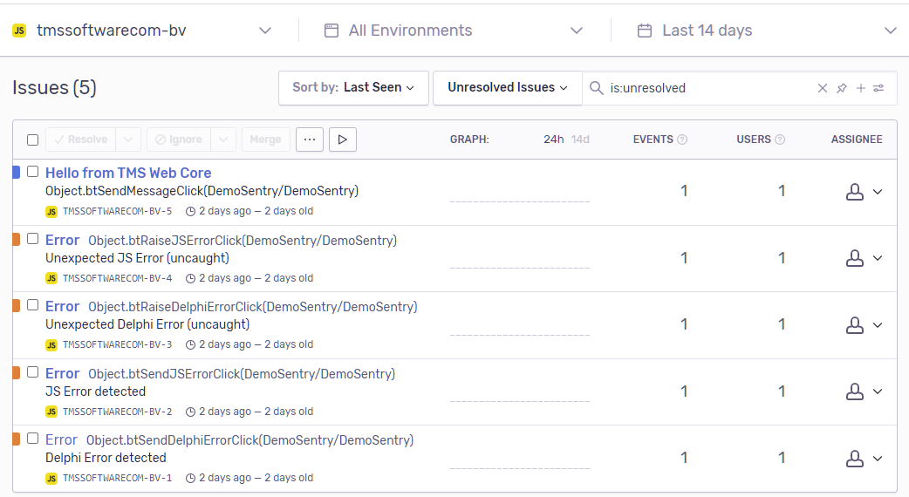Image resolution: width=909 pixels, height=497 pixels.
Task: Expand assignee chevron for TMSSOFTWARECOM-BV-1
Action: [x=878, y=458]
